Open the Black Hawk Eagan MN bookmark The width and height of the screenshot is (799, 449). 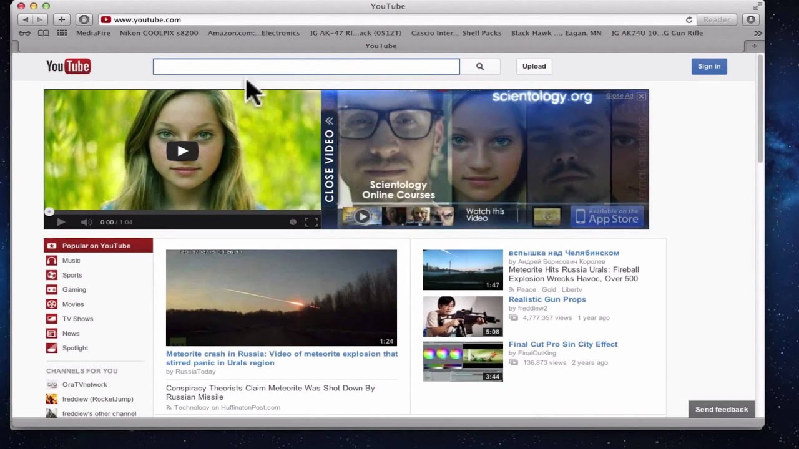(556, 33)
